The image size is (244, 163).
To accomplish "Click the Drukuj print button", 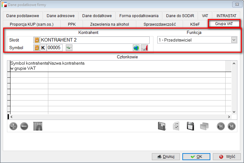I will coord(166,156).
